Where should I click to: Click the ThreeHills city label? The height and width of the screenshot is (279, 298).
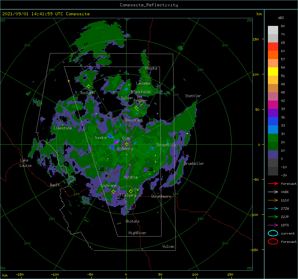click(166, 145)
